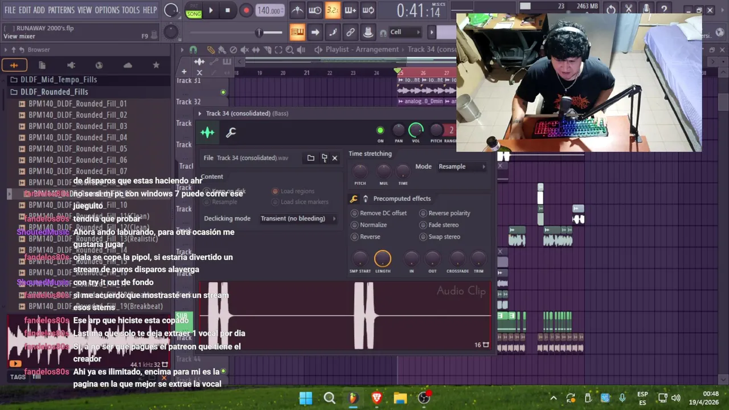Viewport: 729px width, 410px height.
Task: Select the playlist slice tool
Action: (267, 50)
